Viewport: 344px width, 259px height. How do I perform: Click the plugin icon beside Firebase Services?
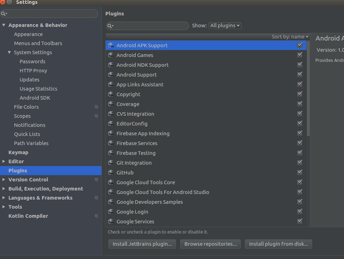[111, 143]
